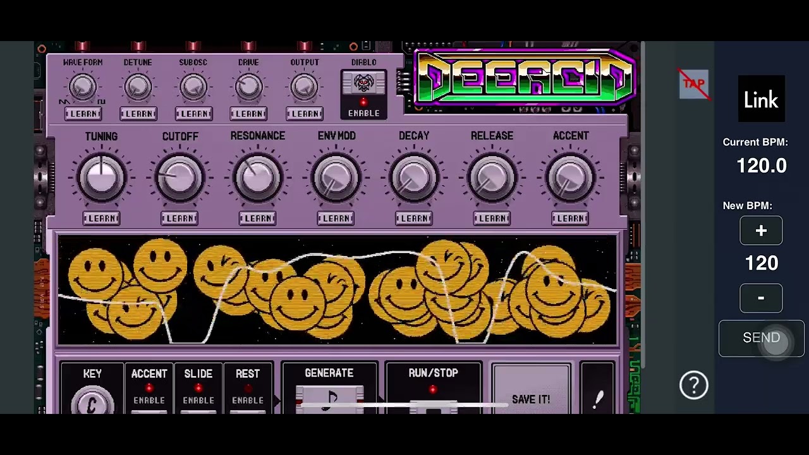Adjust the DETUNE knob
This screenshot has width=809, height=455.
pos(138,87)
